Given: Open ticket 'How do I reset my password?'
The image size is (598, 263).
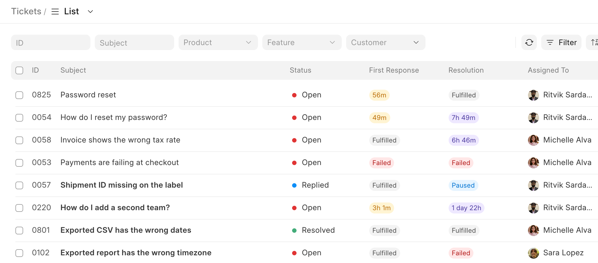Looking at the screenshot, I should pyautogui.click(x=114, y=117).
